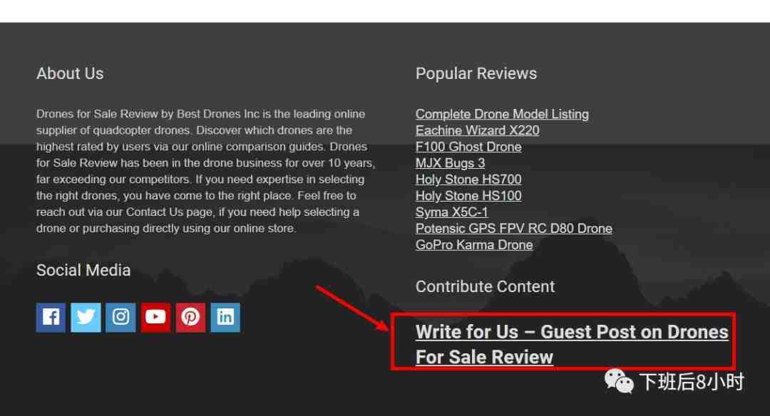Open the Write for Us guest post link

(572, 344)
